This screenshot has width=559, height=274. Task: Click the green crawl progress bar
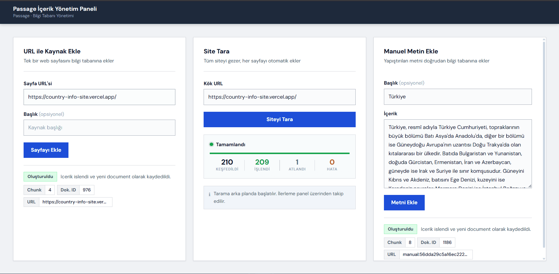279,153
